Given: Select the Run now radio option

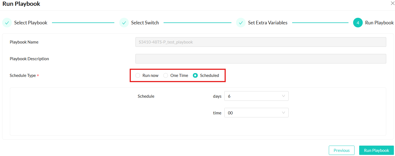Looking at the screenshot, I should click(x=138, y=76).
